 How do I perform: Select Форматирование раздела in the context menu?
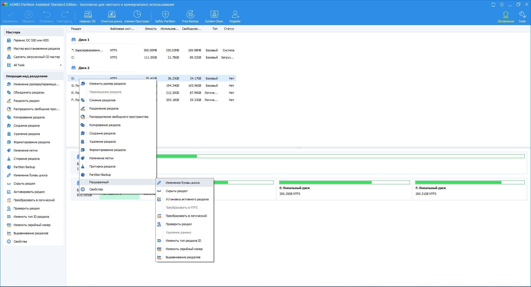point(107,150)
